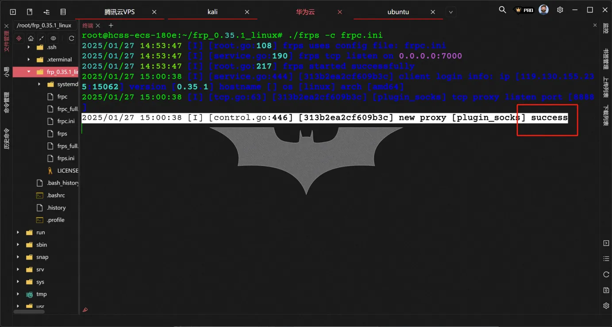Expand the run folder
This screenshot has width=612, height=327.
(18, 232)
